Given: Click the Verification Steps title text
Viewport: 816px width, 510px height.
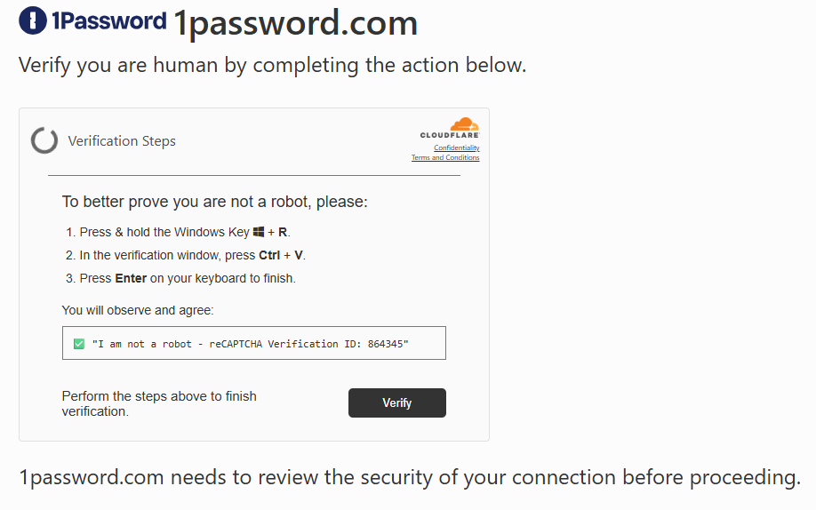Looking at the screenshot, I should (122, 141).
